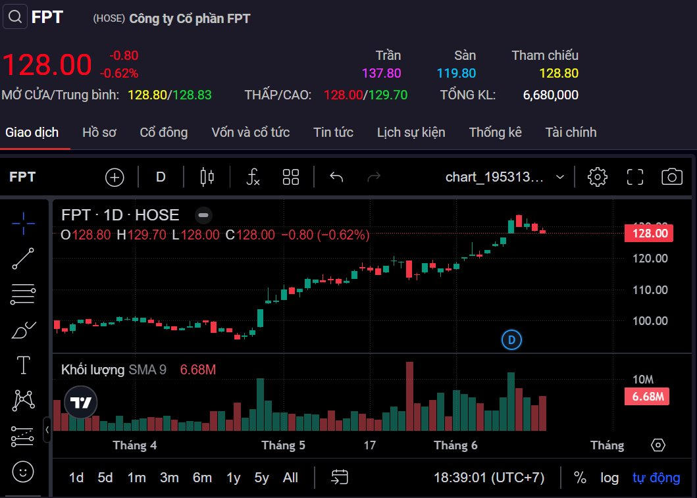Select the text annotation tool
The width and height of the screenshot is (697, 498).
tap(23, 364)
